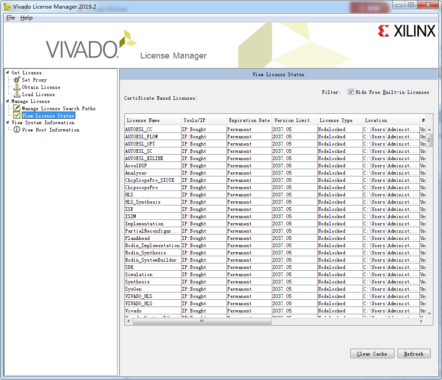The width and height of the screenshot is (442, 380).
Task: Select the Synthesis license name cell
Action: coord(153,282)
